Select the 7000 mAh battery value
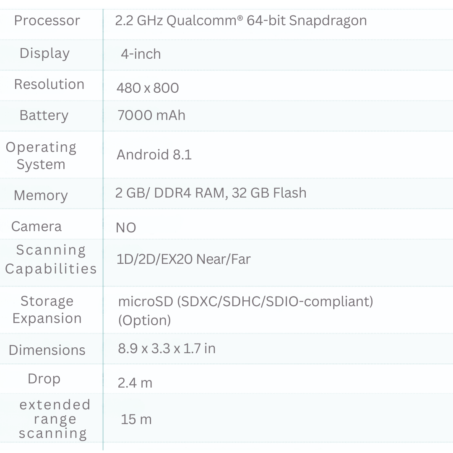Screen dimensions: 453x453 pyautogui.click(x=151, y=115)
